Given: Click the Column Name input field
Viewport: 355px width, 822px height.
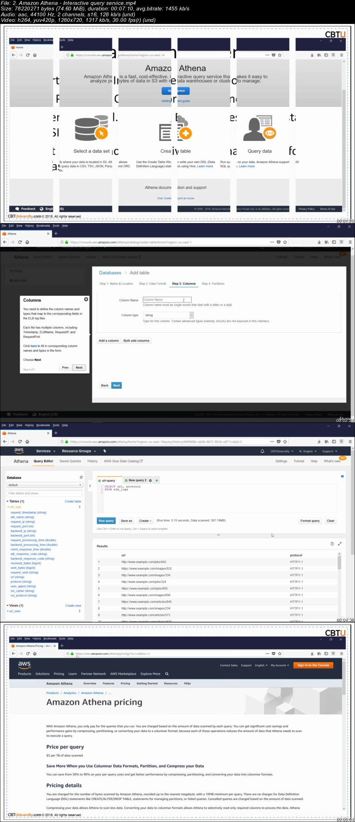Looking at the screenshot, I should [167, 299].
